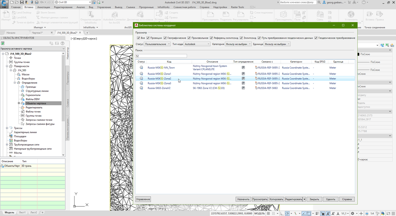The image size is (396, 216).
Task: Collapse the Поверхности tree node
Action: [x=7, y=66]
